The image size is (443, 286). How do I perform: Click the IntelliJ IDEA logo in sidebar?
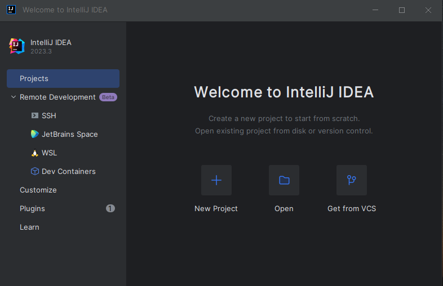[x=17, y=46]
